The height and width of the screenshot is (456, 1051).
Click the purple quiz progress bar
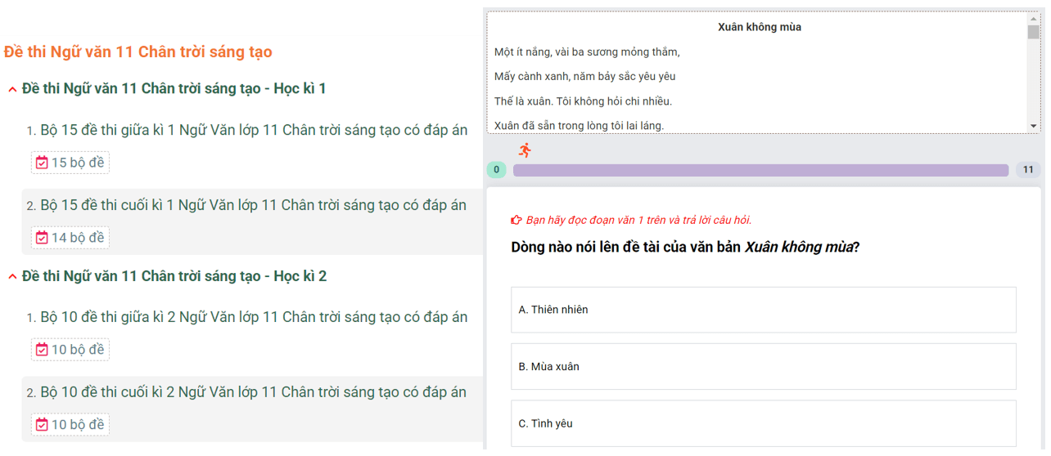760,170
